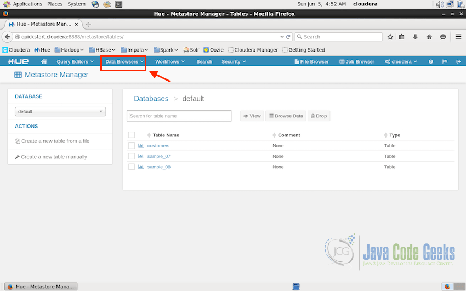
Task: Expand the Security menu
Action: point(234,61)
